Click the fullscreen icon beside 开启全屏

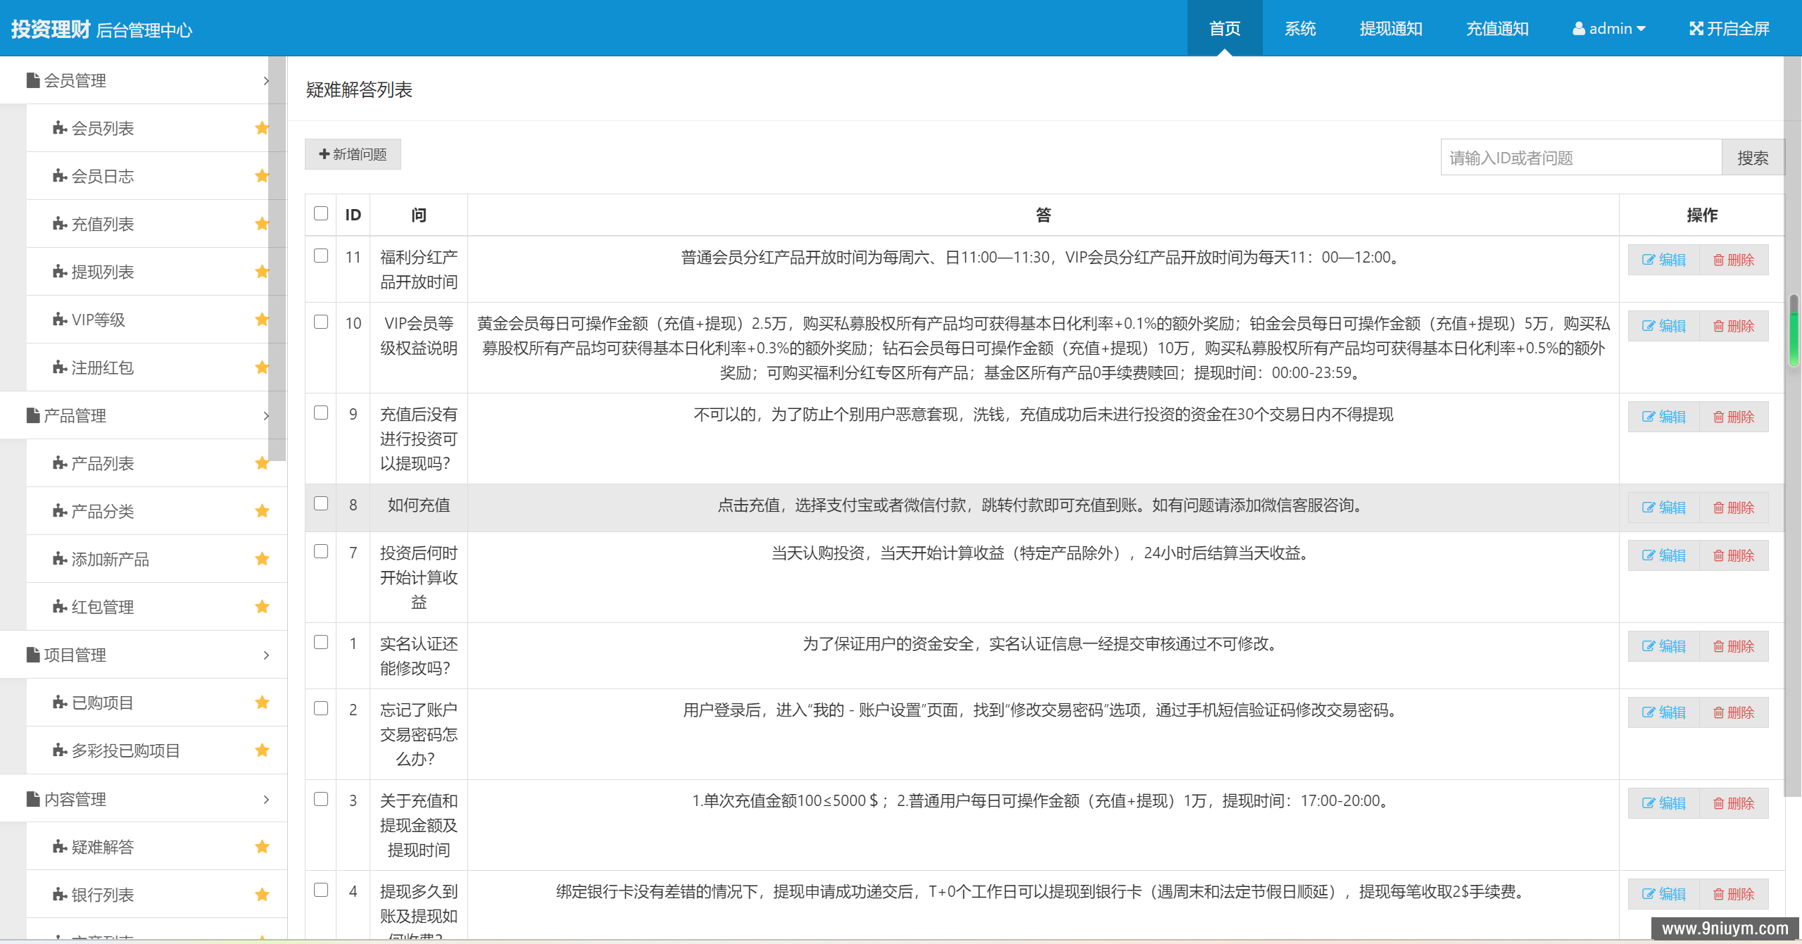tap(1696, 29)
